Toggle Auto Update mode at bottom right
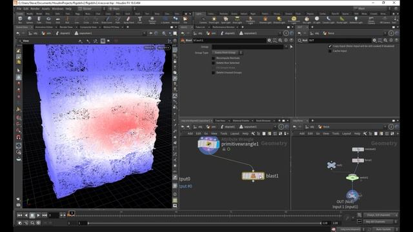Image resolution: width=413 pixels, height=232 pixels. click(x=383, y=229)
